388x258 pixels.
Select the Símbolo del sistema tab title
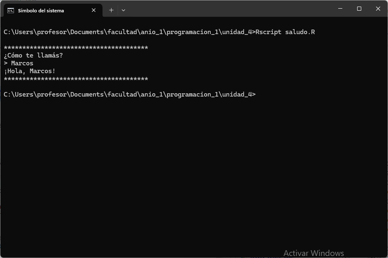coord(41,11)
